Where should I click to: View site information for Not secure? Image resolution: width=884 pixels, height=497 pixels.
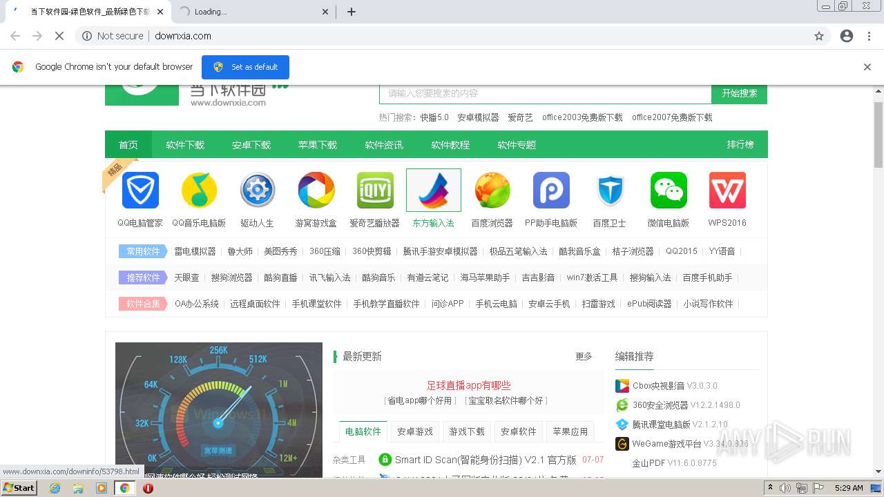click(113, 36)
